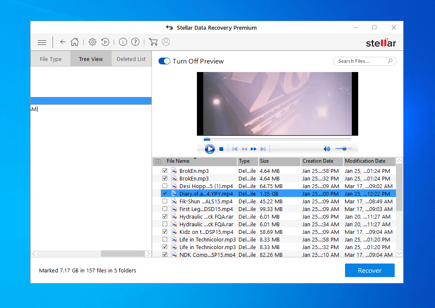Minimize the Stellar Data Recovery window
Screen dimensions: 435x308
click(x=356, y=28)
